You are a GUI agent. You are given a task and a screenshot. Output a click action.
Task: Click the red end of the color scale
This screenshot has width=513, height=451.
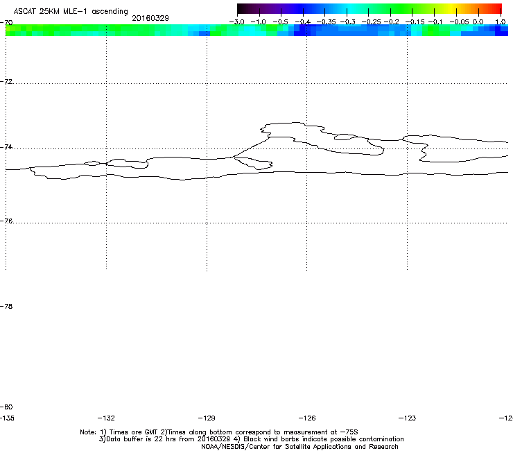498,8
